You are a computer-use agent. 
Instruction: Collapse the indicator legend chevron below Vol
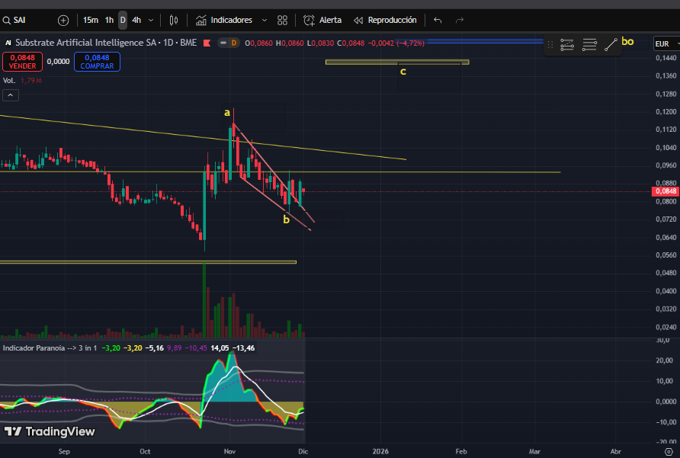point(11,95)
